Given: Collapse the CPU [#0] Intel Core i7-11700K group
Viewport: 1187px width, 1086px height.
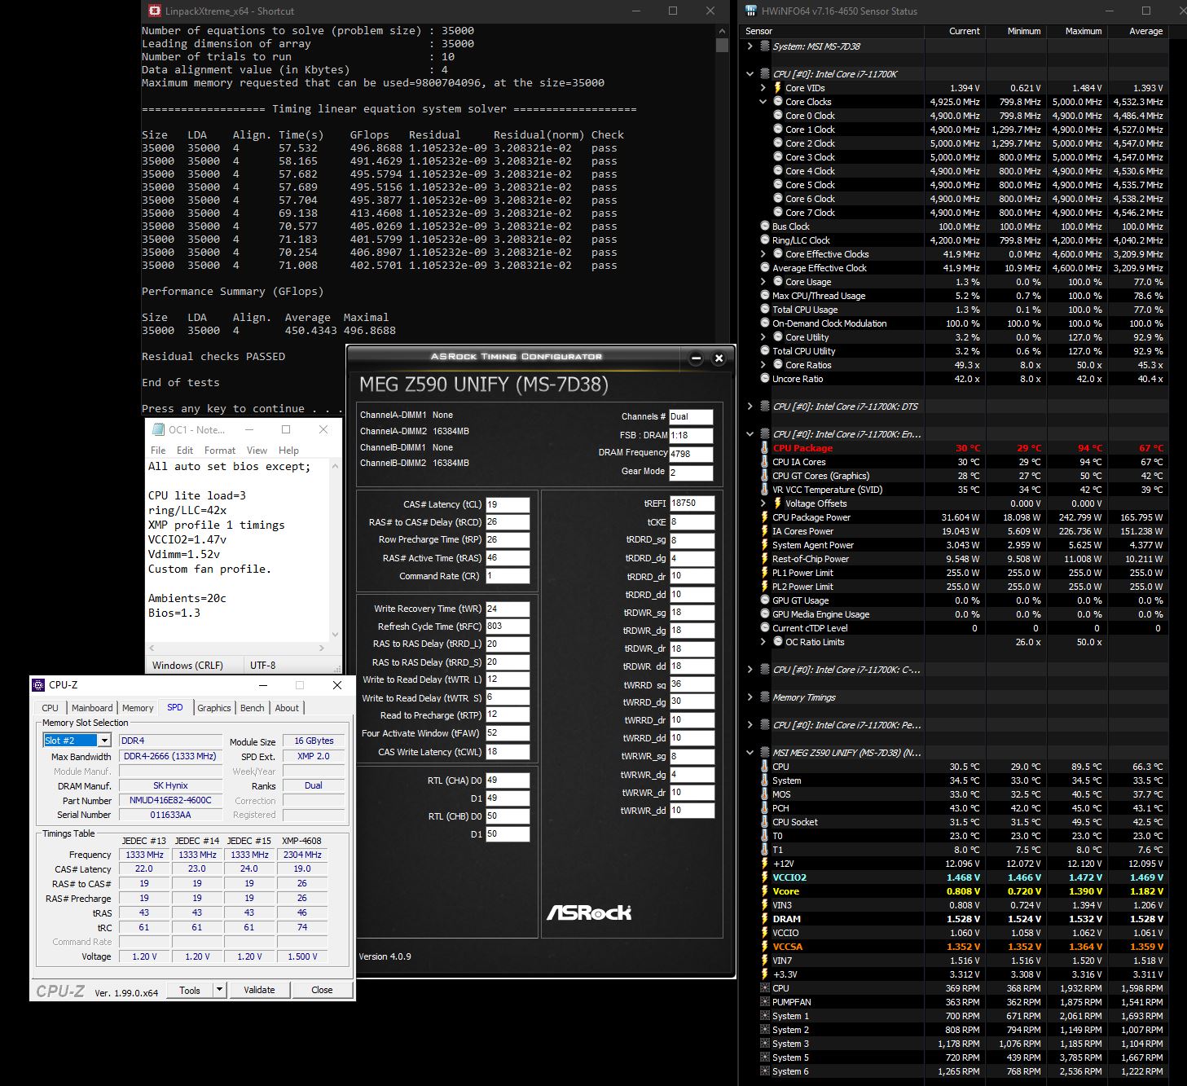Looking at the screenshot, I should 750,74.
